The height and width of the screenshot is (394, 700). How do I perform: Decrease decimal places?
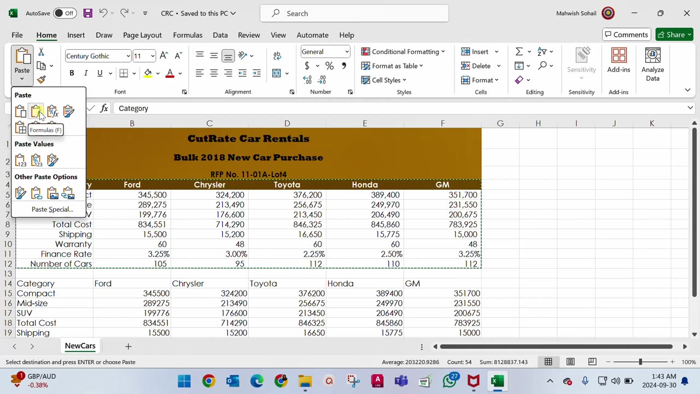322,80
